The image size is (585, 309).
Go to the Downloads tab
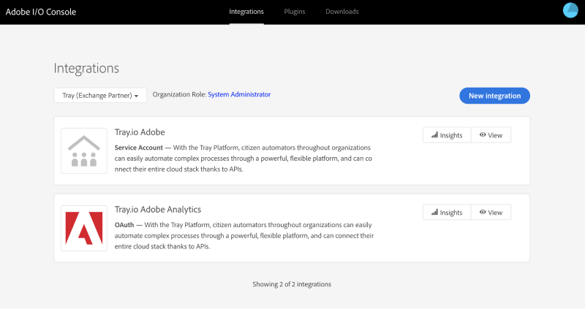pyautogui.click(x=342, y=12)
